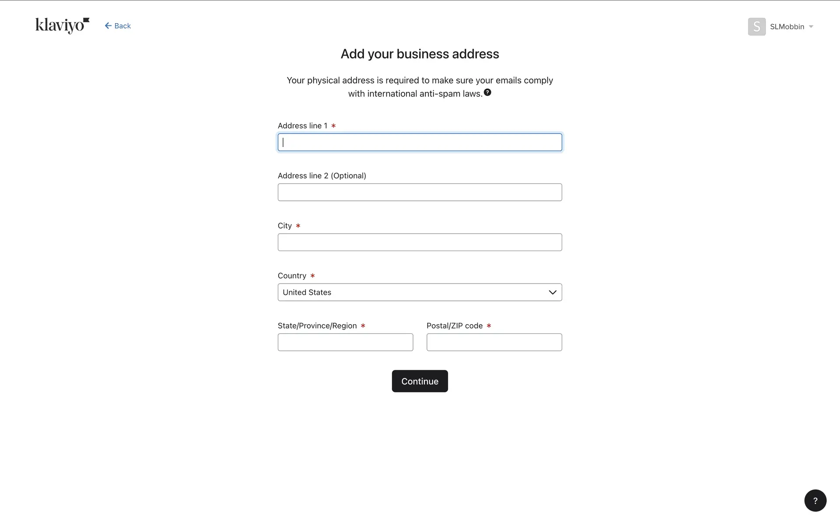Click the anti-spam laws help icon

tap(487, 92)
